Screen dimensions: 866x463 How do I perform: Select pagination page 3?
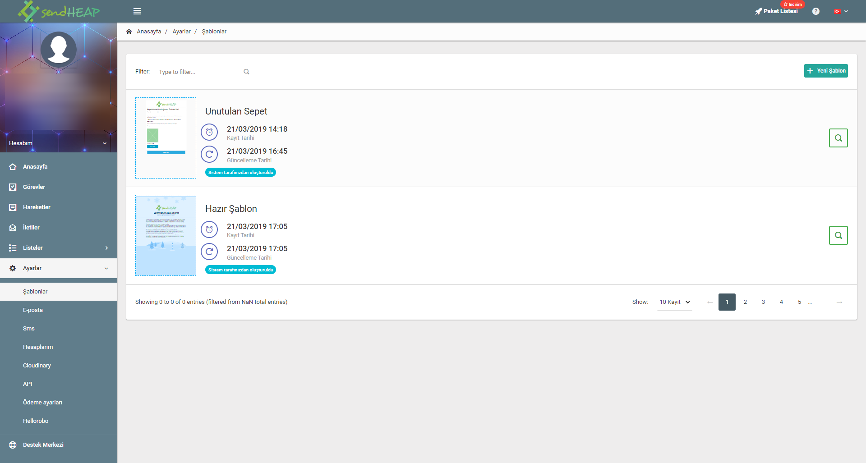[x=763, y=302]
